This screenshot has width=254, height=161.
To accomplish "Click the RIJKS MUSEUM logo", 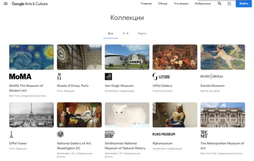I will (x=164, y=134).
